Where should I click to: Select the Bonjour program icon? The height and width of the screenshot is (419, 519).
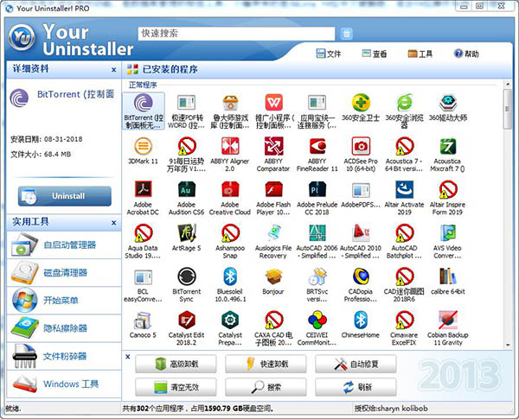tap(273, 276)
